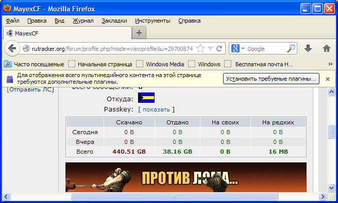Open the Инструменты menu
Viewport: 338px width, 203px height.
click(x=153, y=21)
